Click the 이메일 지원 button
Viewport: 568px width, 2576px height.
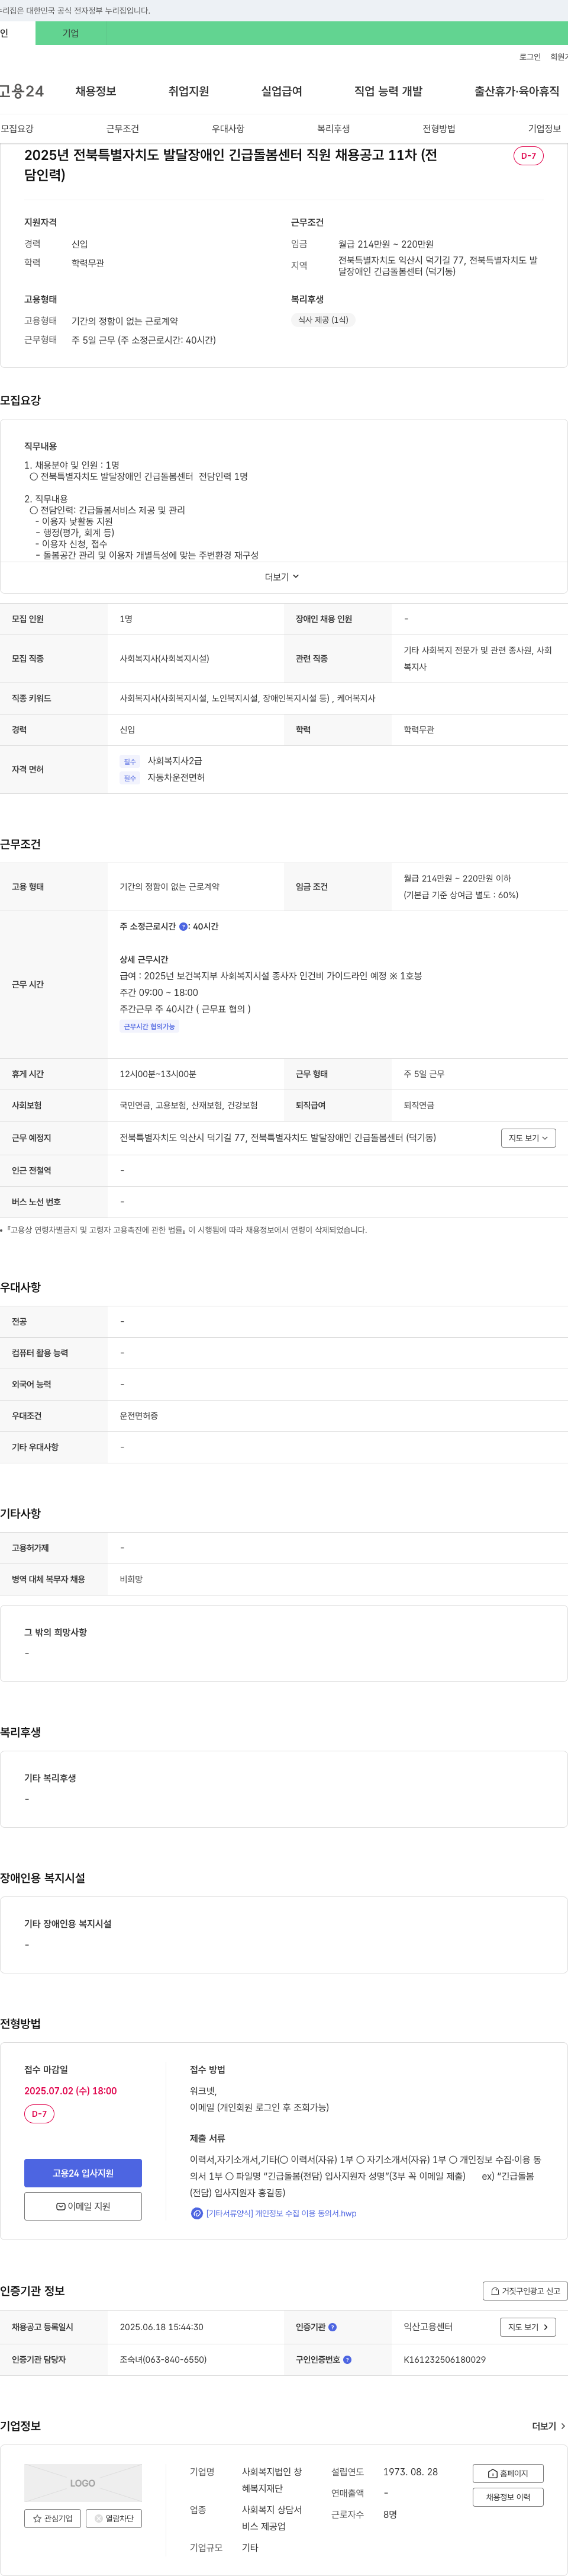pyautogui.click(x=83, y=2206)
